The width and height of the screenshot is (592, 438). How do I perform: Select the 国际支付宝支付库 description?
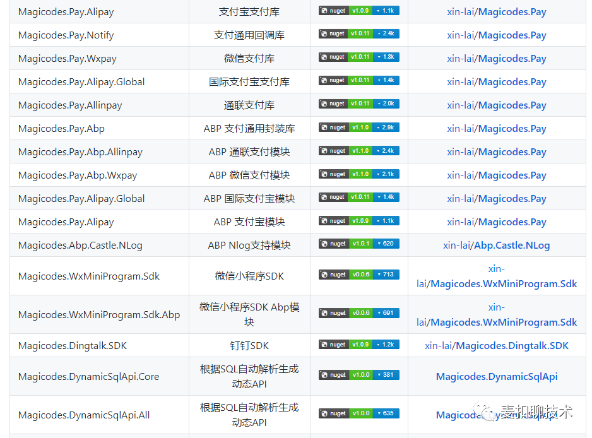(x=249, y=82)
